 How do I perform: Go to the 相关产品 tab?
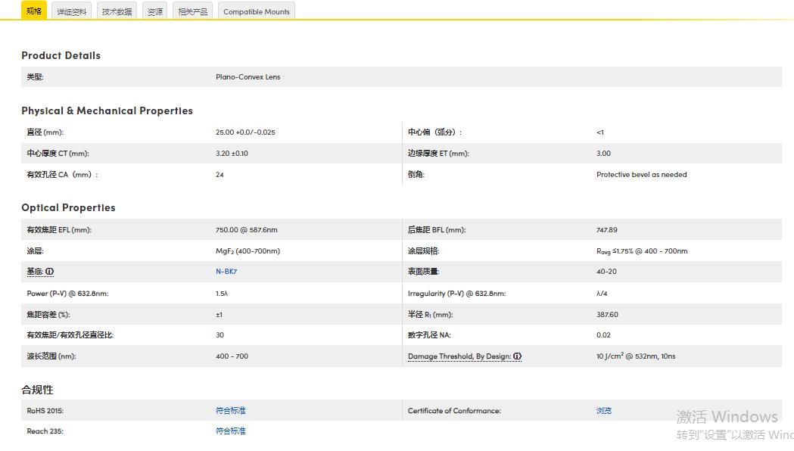192,11
